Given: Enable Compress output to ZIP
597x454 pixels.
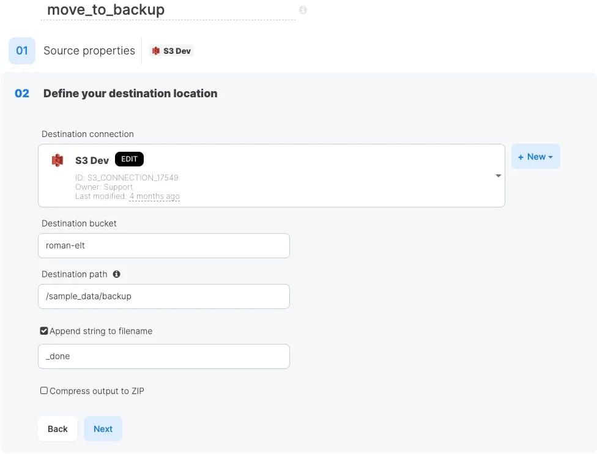Looking at the screenshot, I should point(44,390).
